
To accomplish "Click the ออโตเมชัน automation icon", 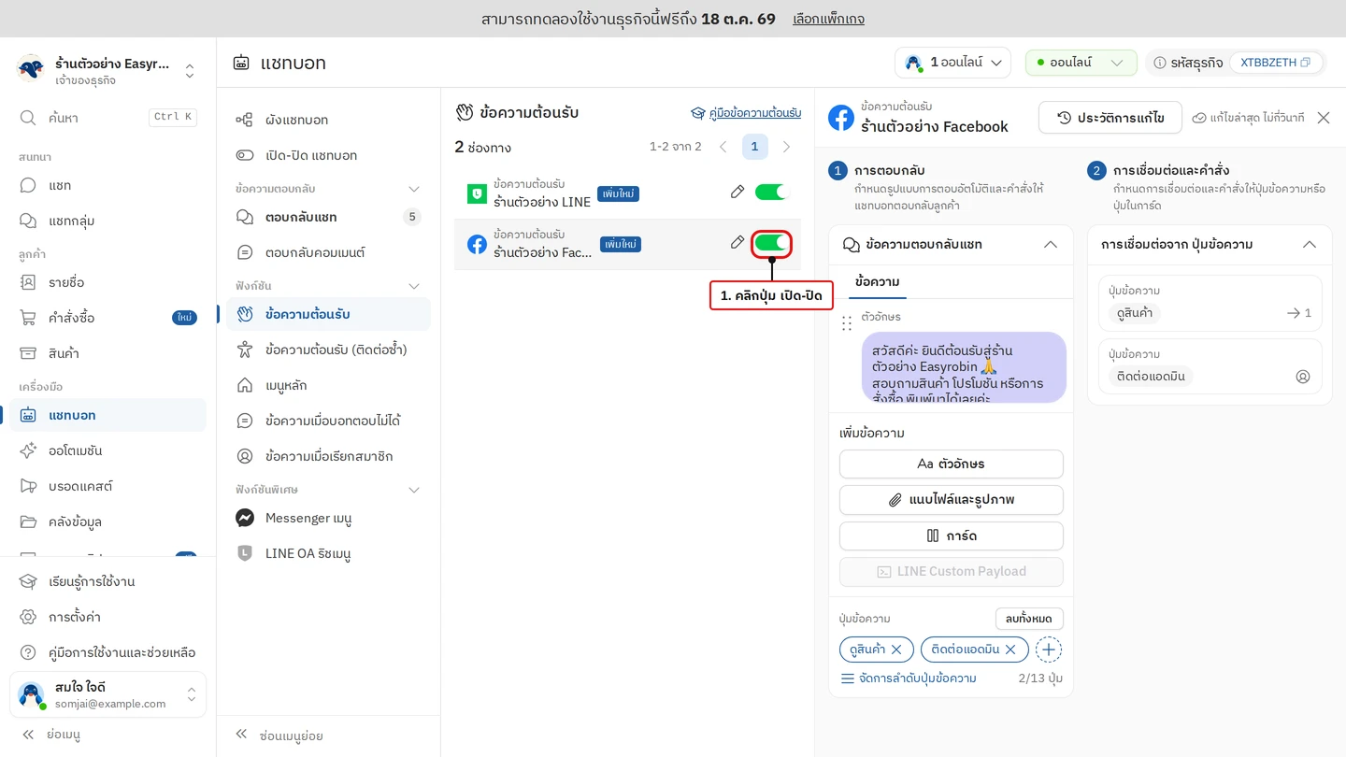I will [x=29, y=450].
